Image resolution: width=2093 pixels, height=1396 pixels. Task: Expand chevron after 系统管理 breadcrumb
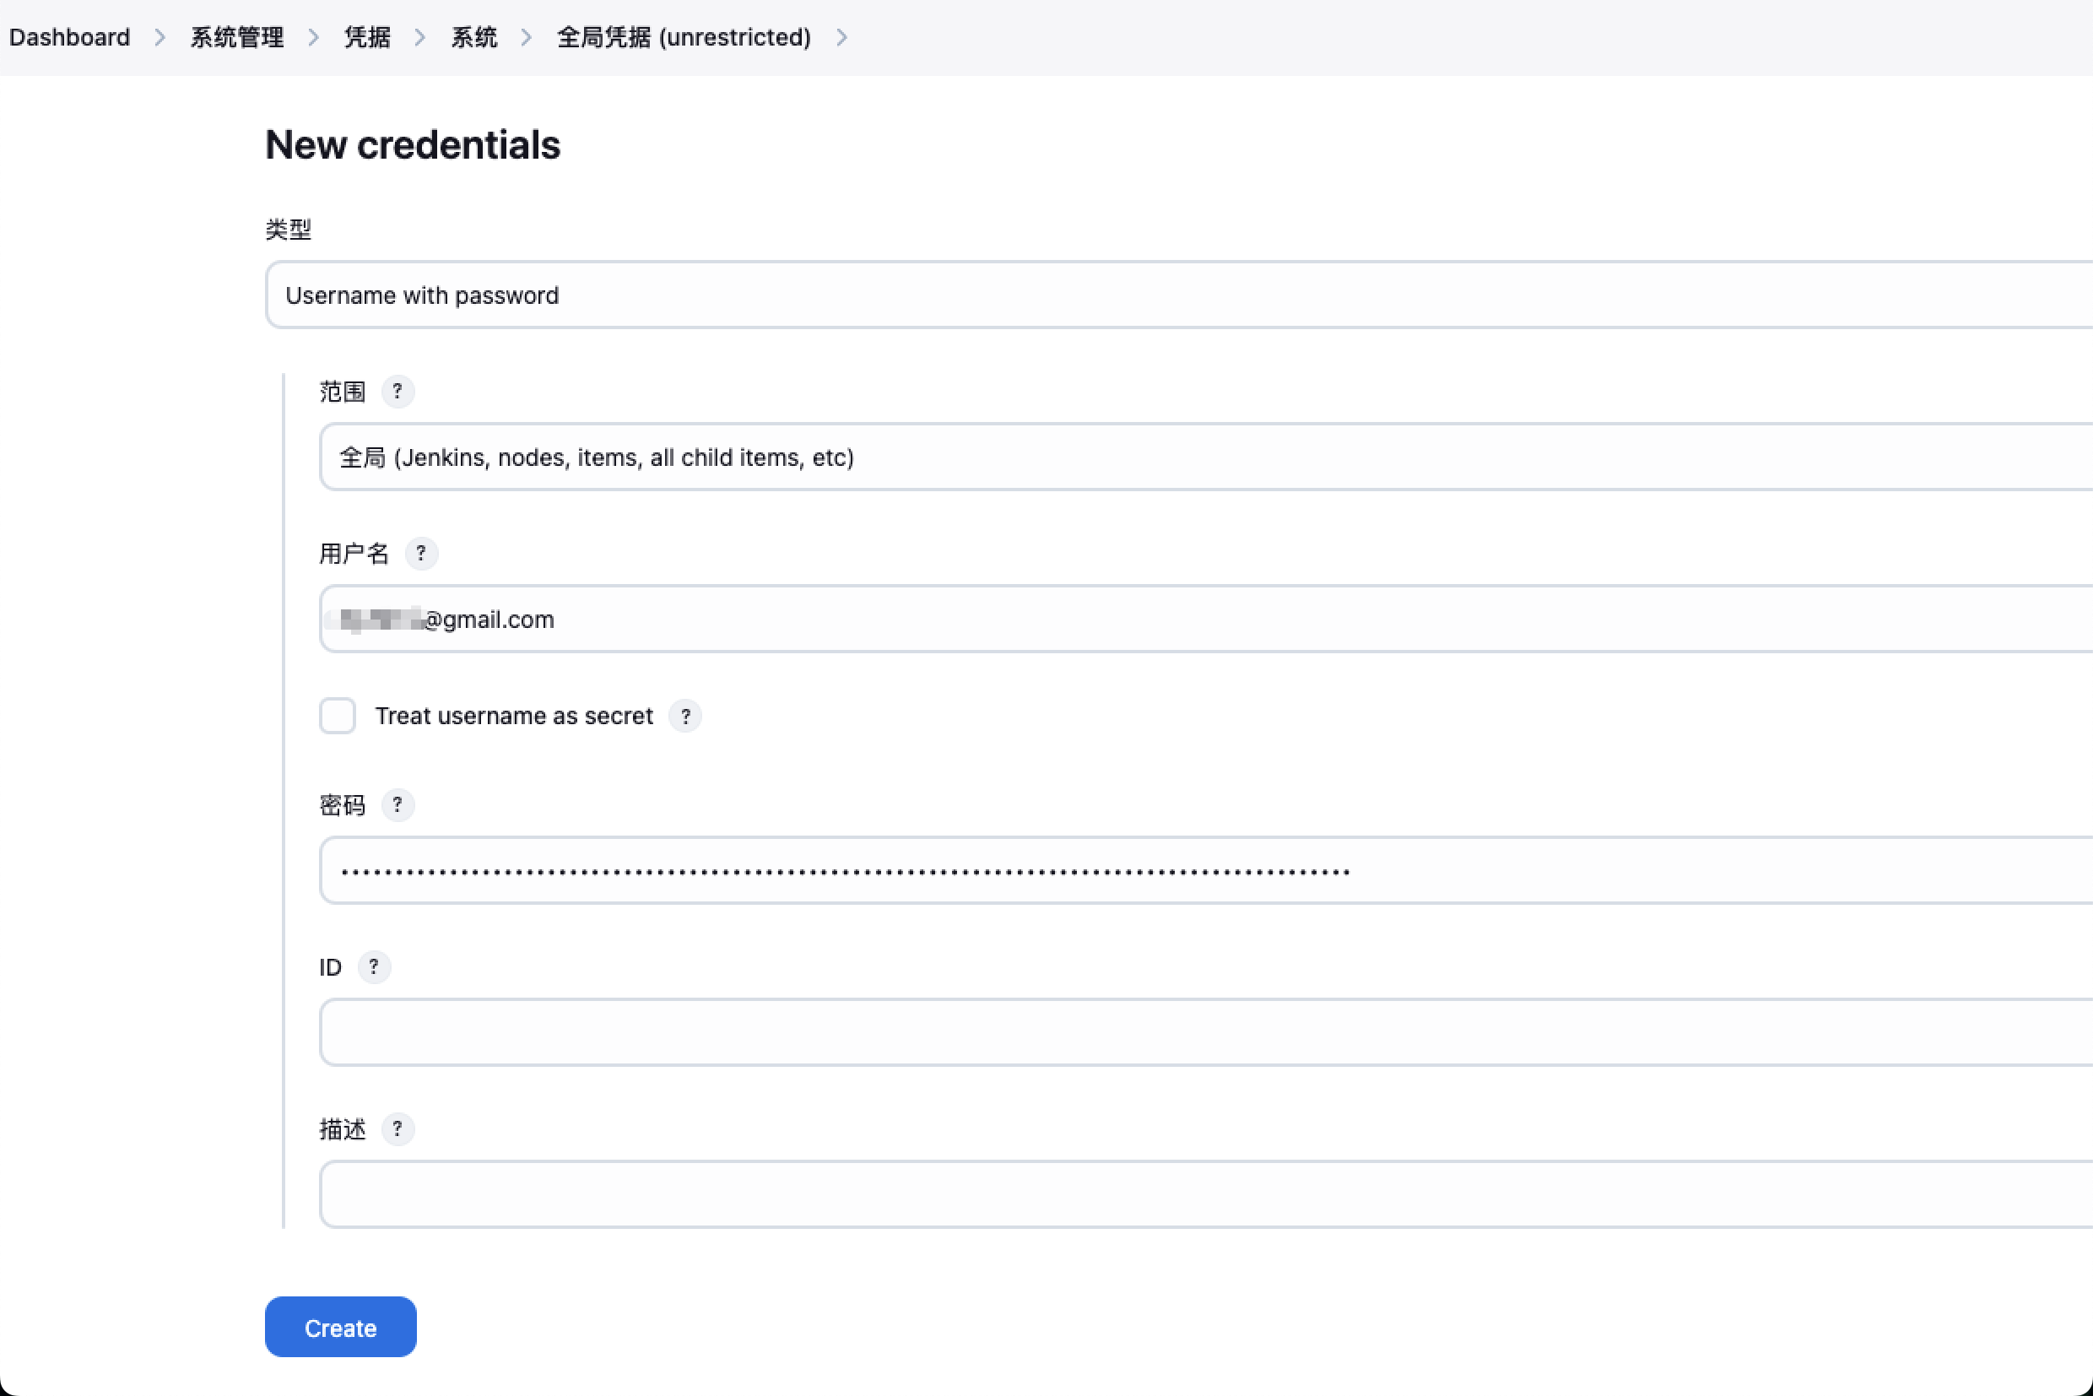point(313,37)
